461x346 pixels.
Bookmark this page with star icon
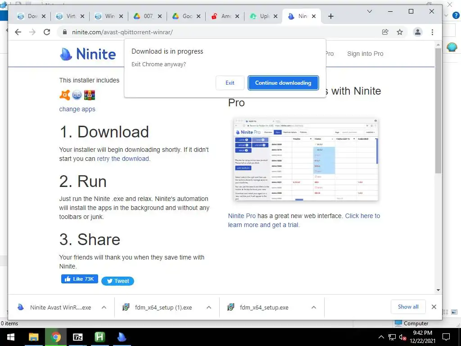click(x=400, y=32)
